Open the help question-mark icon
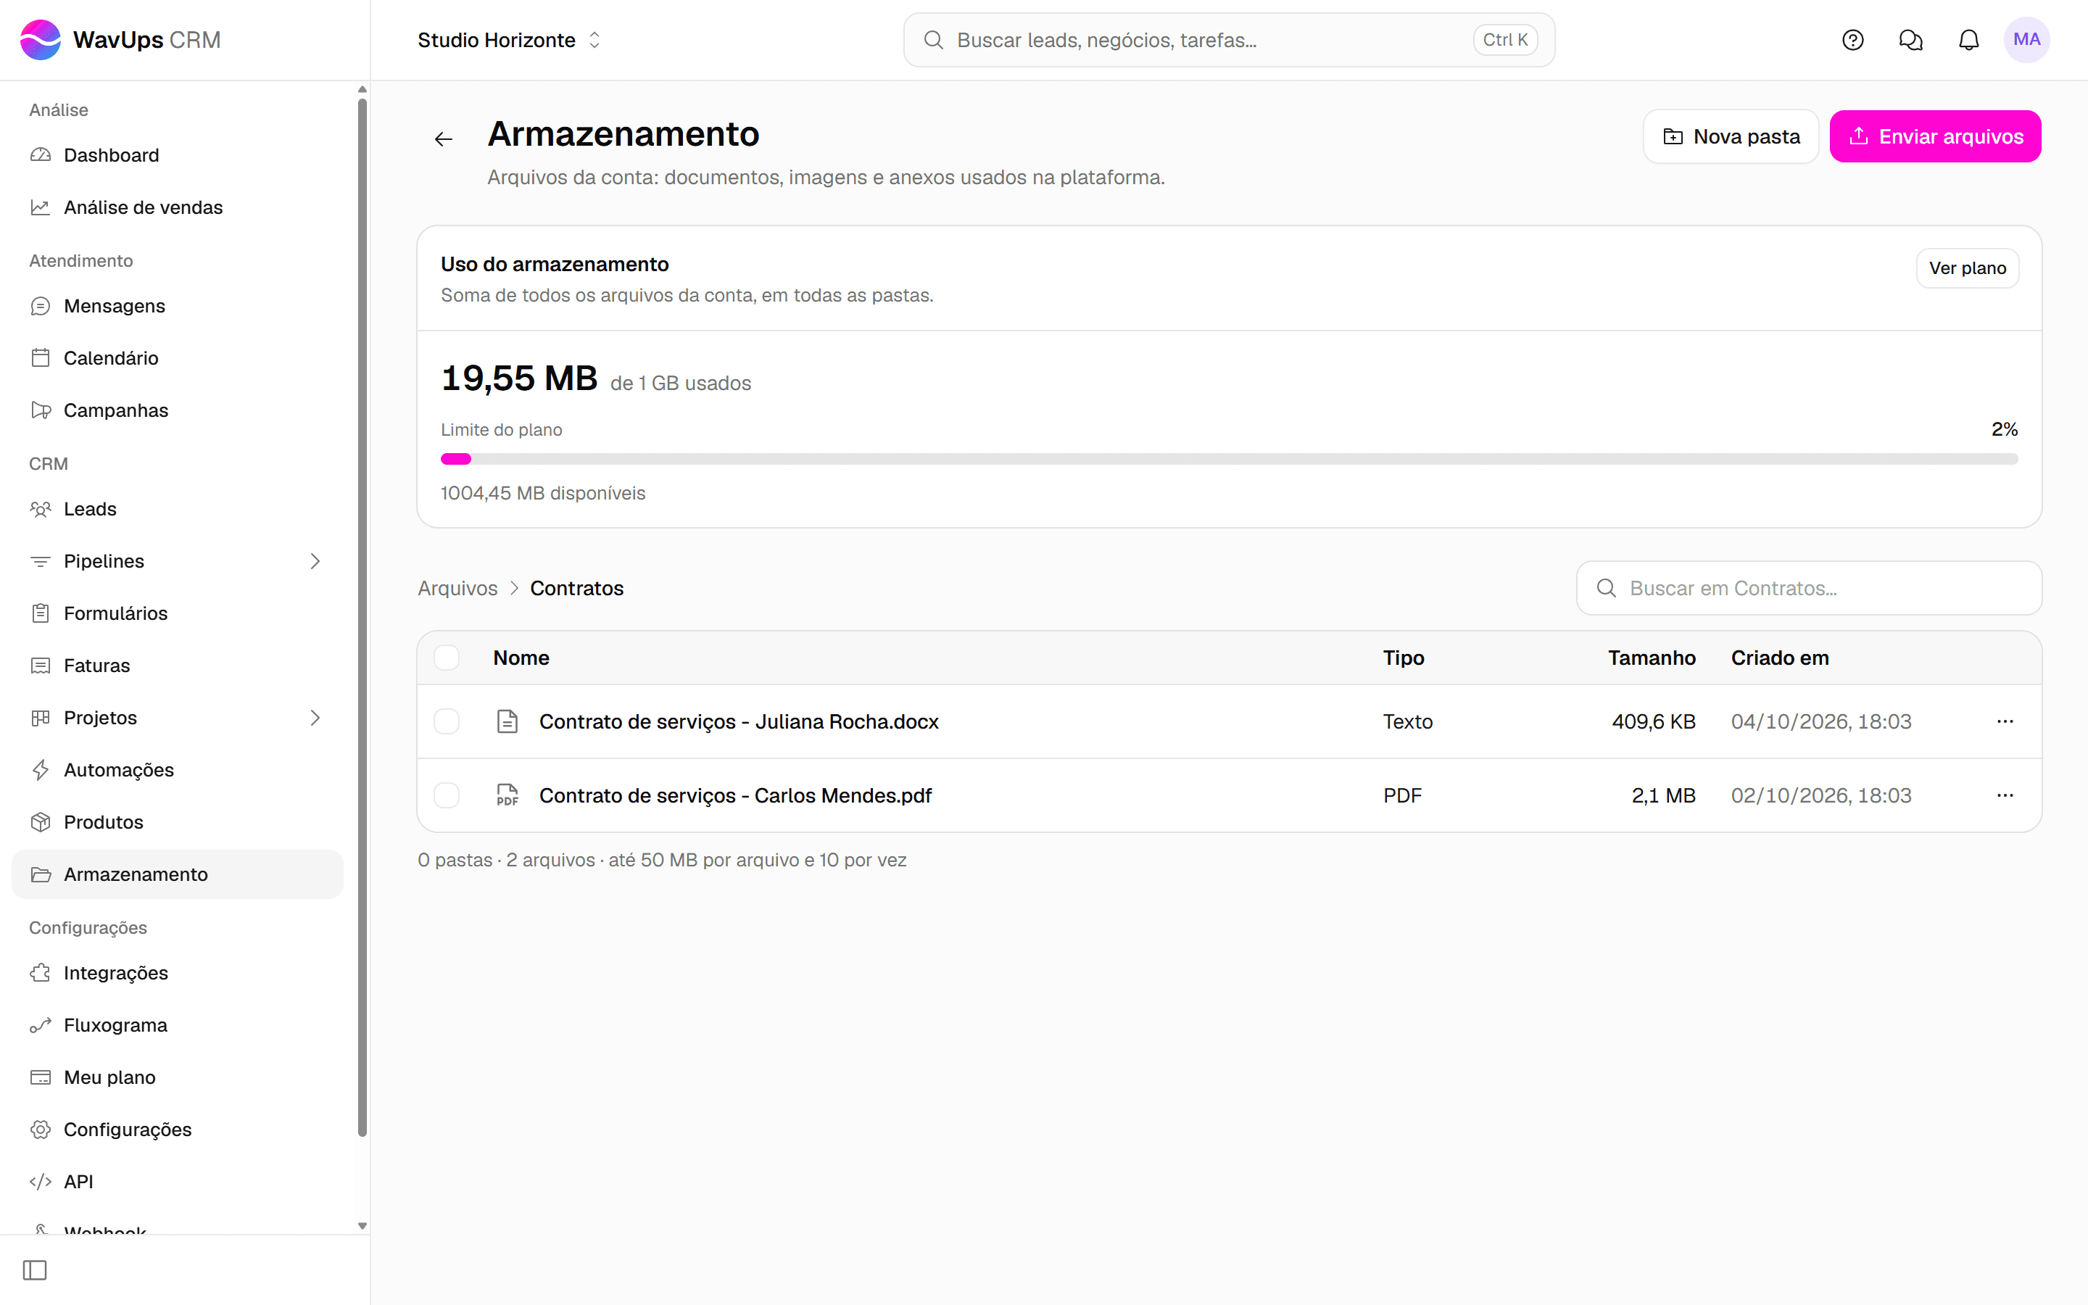Screen dimensions: 2088x1305 pos(1852,40)
